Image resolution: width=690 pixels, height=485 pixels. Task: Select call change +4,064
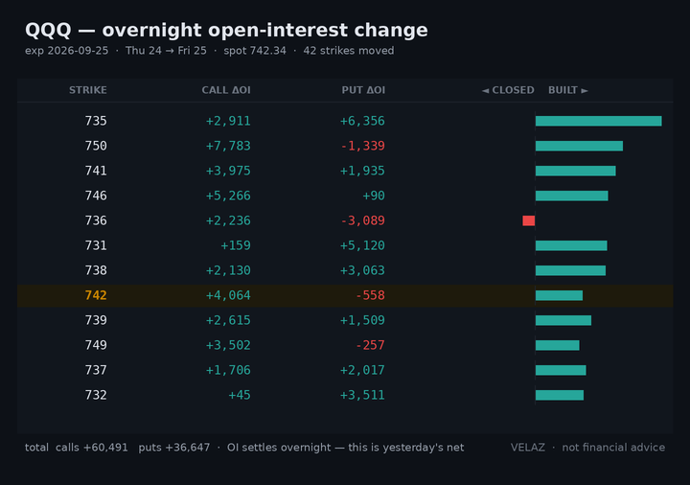[x=228, y=295]
